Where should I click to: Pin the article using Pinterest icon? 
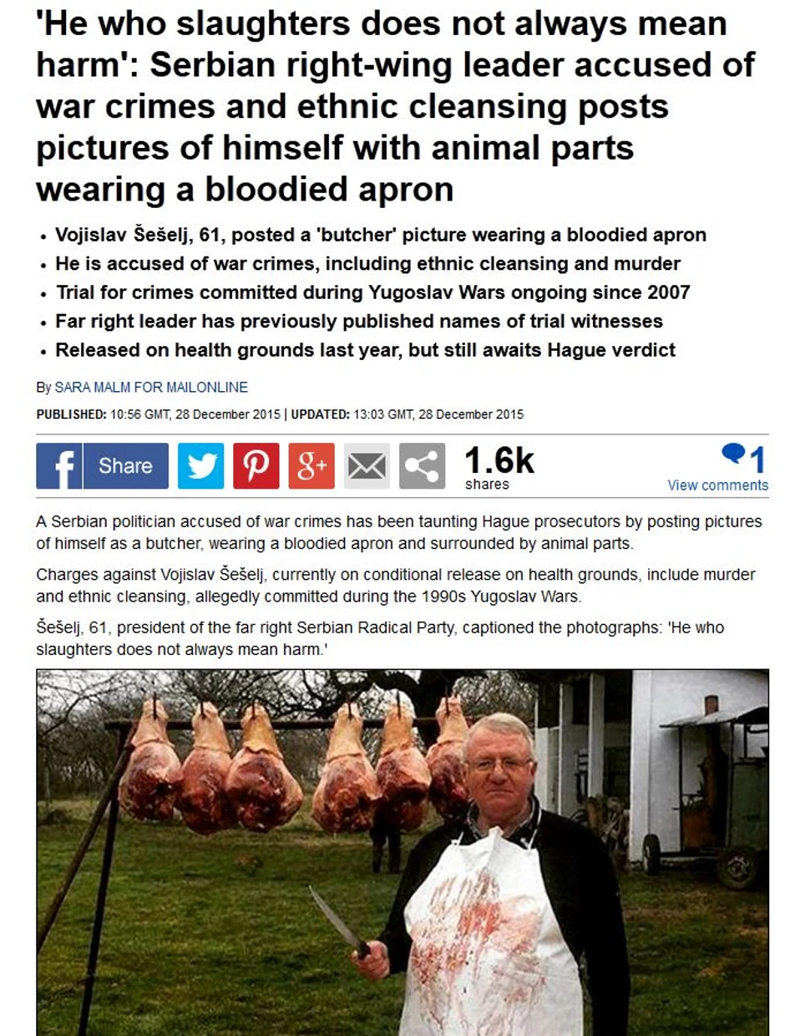click(256, 465)
